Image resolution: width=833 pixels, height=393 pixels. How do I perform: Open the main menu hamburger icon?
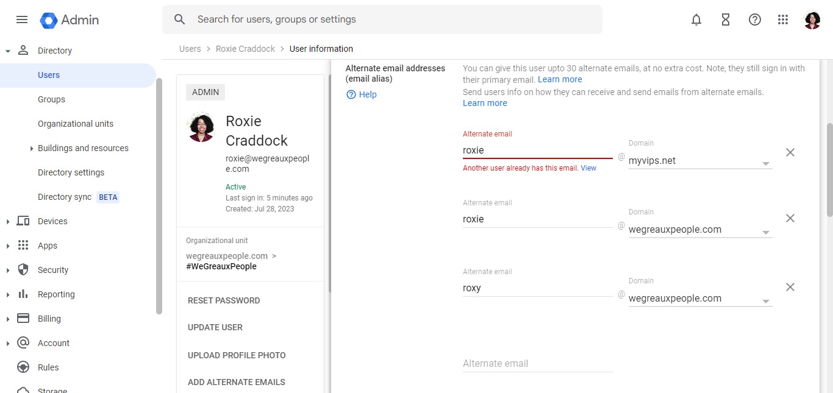22,19
